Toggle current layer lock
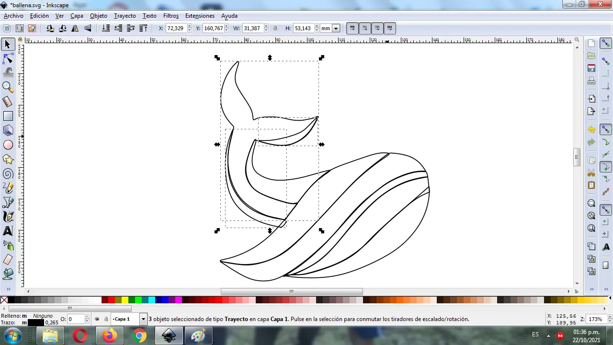 coord(106,319)
